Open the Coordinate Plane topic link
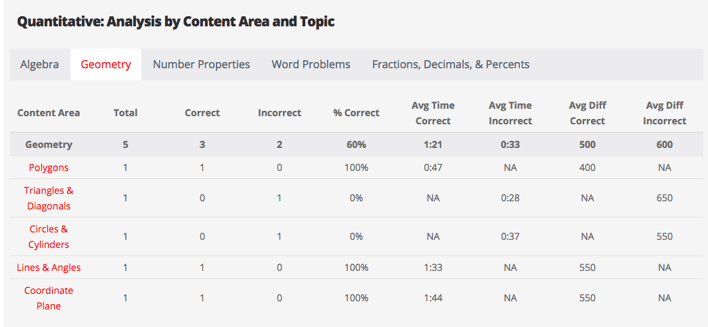The height and width of the screenshot is (327, 708). point(49,298)
